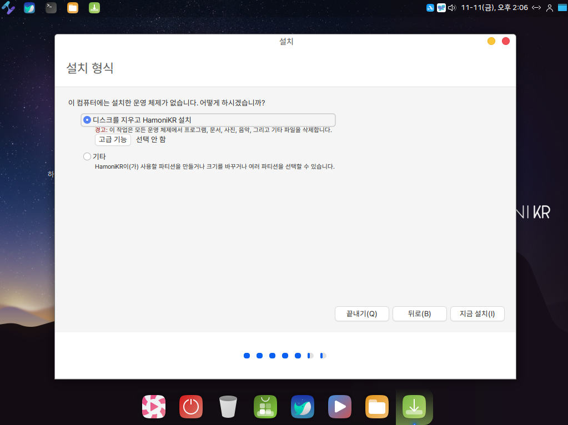Minimize the installer with the yellow button
This screenshot has height=425, width=568.
point(491,41)
